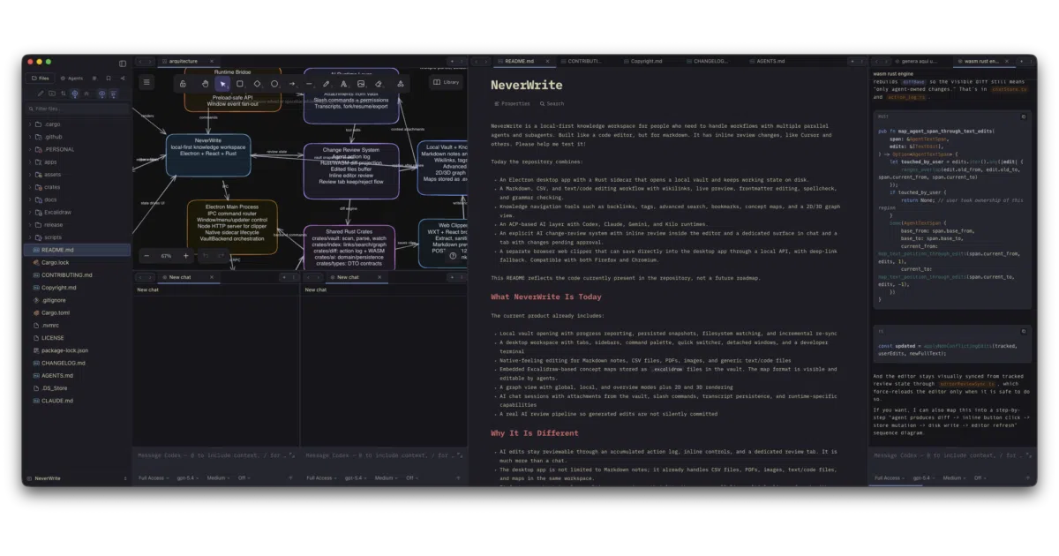Filter files search field
The image size is (1059, 556).
coord(78,109)
